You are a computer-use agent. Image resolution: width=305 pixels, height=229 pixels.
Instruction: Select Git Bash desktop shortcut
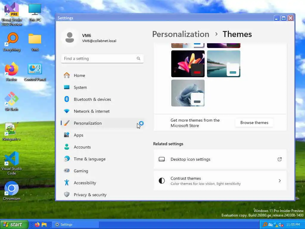coord(12,101)
